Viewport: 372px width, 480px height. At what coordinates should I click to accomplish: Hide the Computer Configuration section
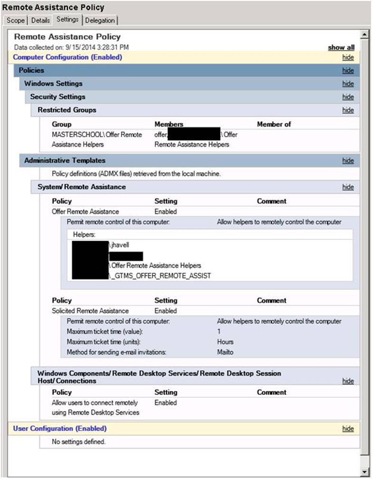coord(348,57)
